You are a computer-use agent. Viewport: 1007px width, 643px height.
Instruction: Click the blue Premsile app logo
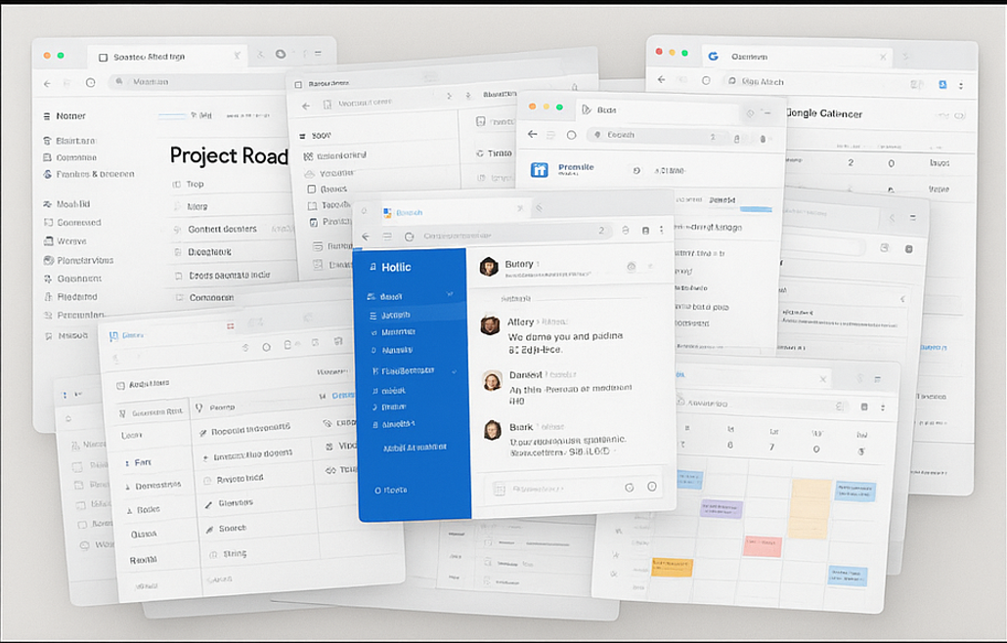point(539,170)
